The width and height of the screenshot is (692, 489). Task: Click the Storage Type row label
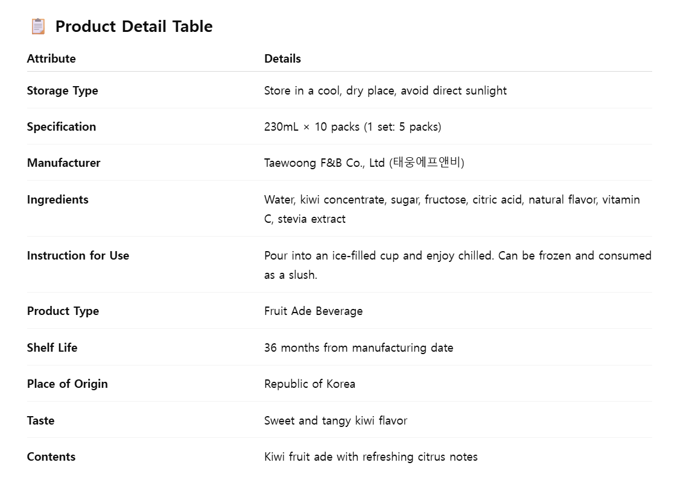(x=62, y=90)
